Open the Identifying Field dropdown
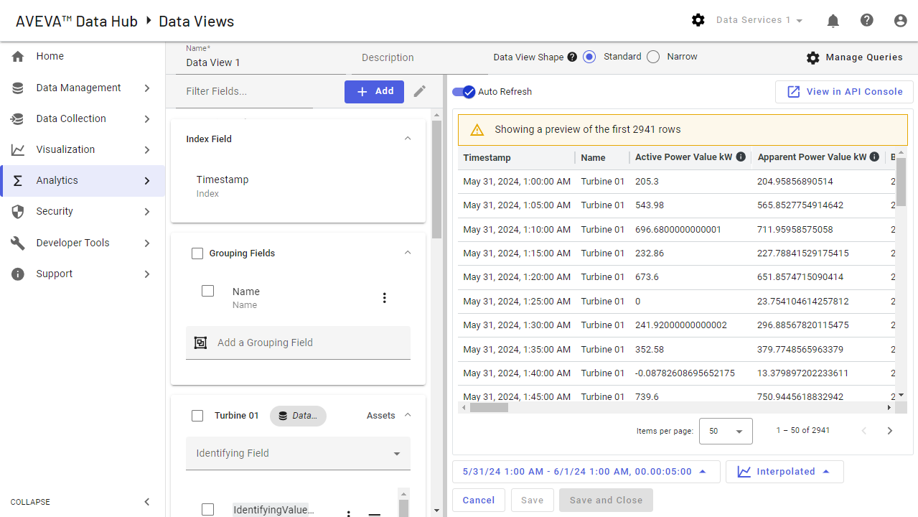 (298, 453)
